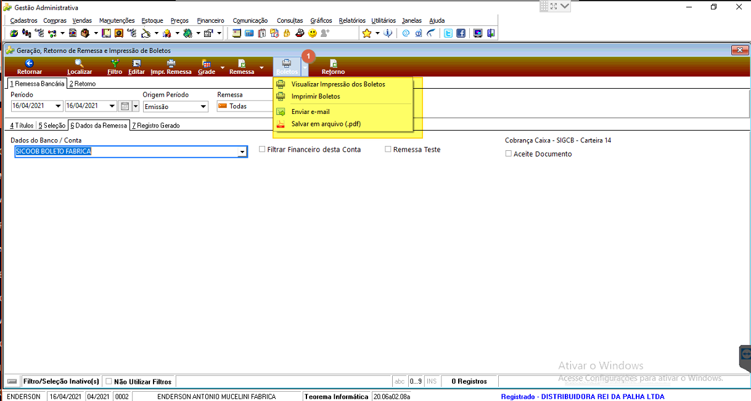Switch to the 5 Seleção tab
The image size is (751, 401).
click(52, 125)
